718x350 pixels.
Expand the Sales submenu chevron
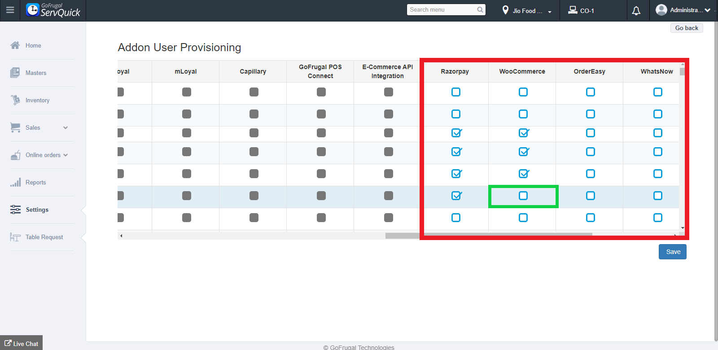[x=66, y=127]
